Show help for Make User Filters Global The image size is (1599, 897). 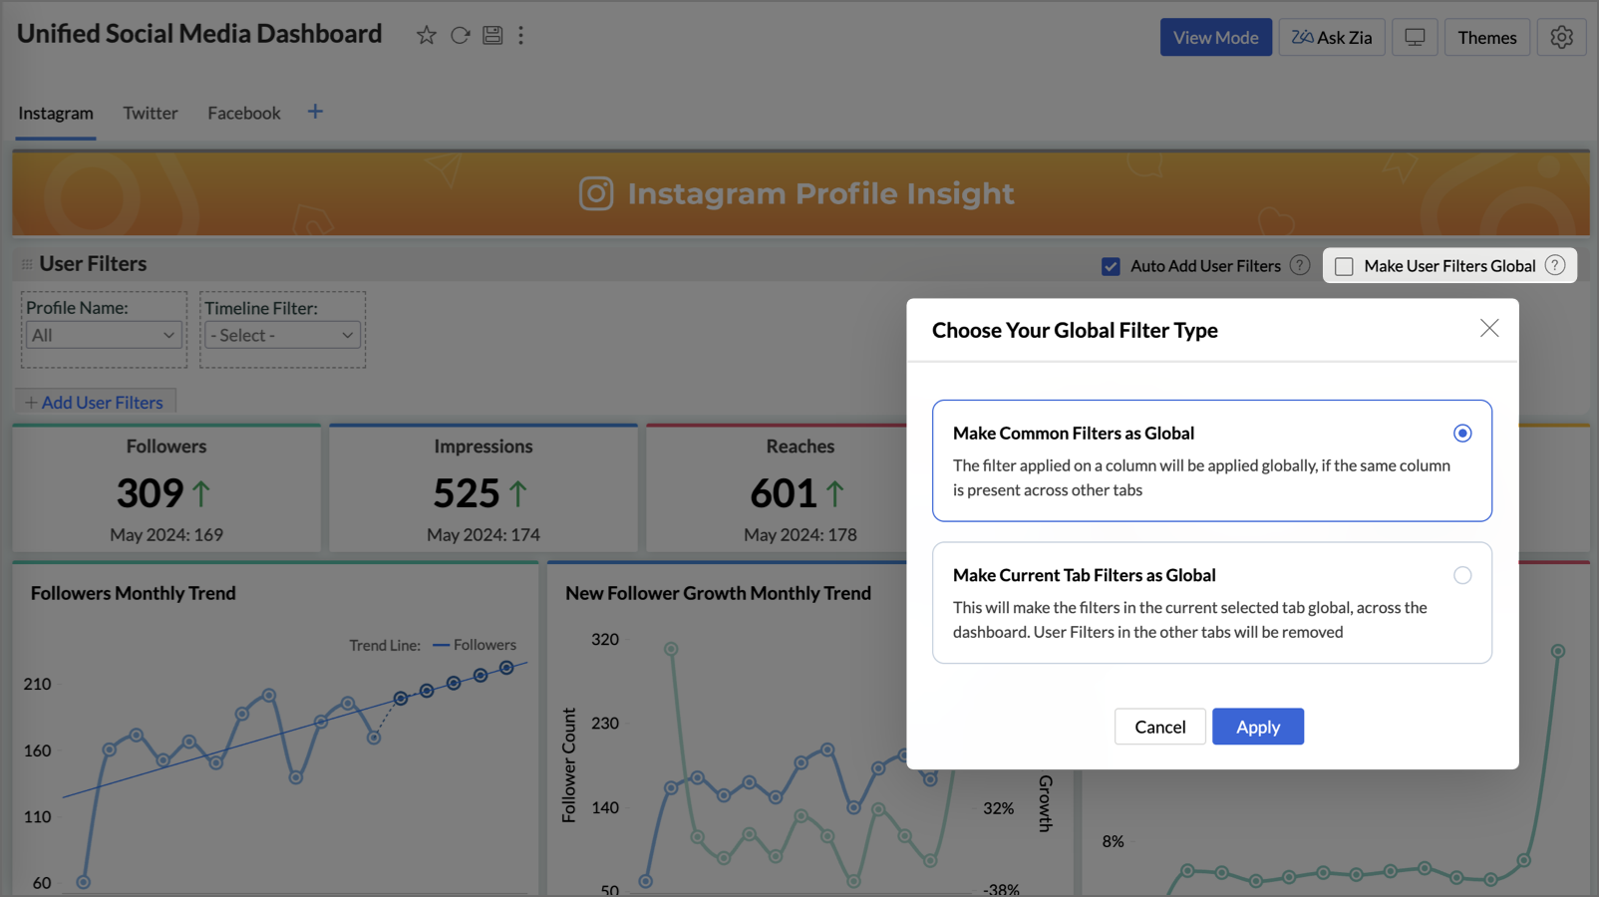click(1555, 265)
